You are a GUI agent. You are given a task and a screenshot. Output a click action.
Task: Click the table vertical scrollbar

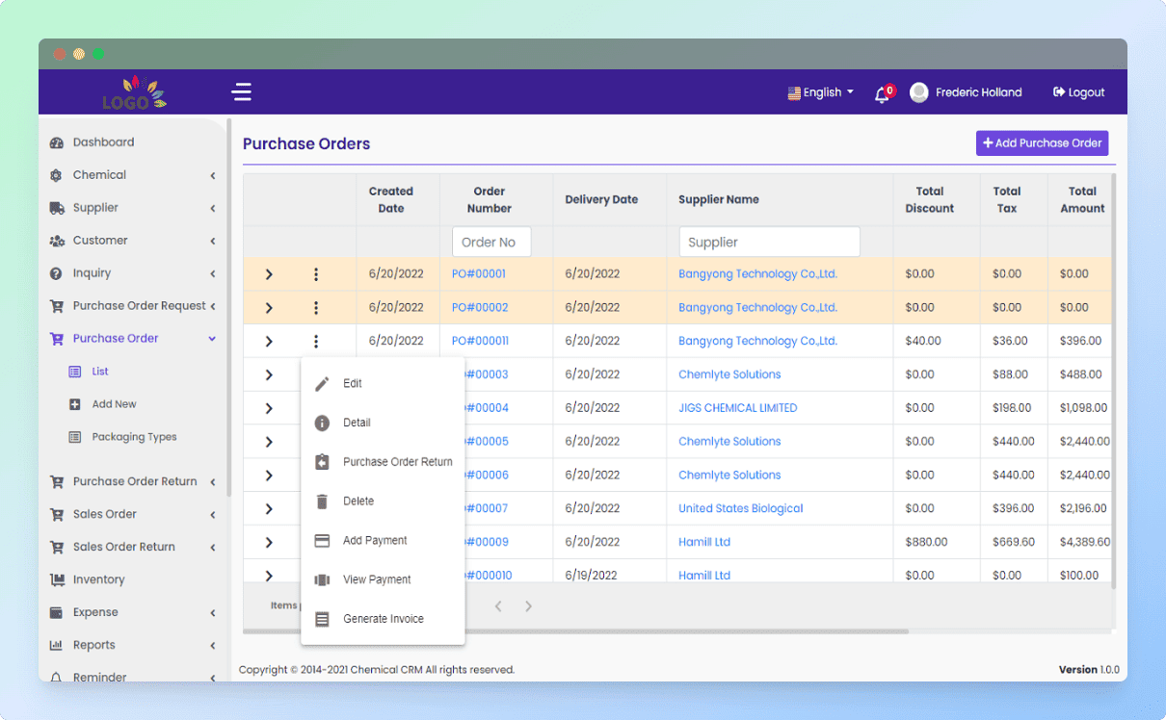click(x=1114, y=381)
